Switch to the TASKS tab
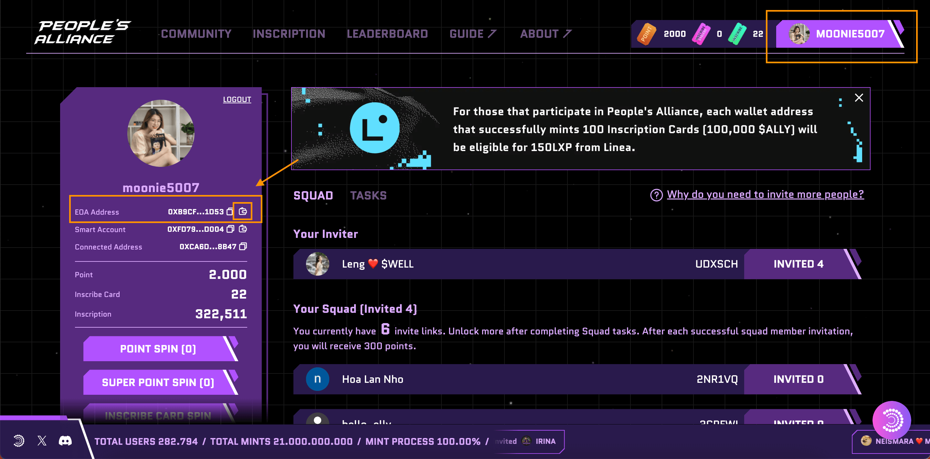Screen dimensions: 930x459 (x=368, y=195)
